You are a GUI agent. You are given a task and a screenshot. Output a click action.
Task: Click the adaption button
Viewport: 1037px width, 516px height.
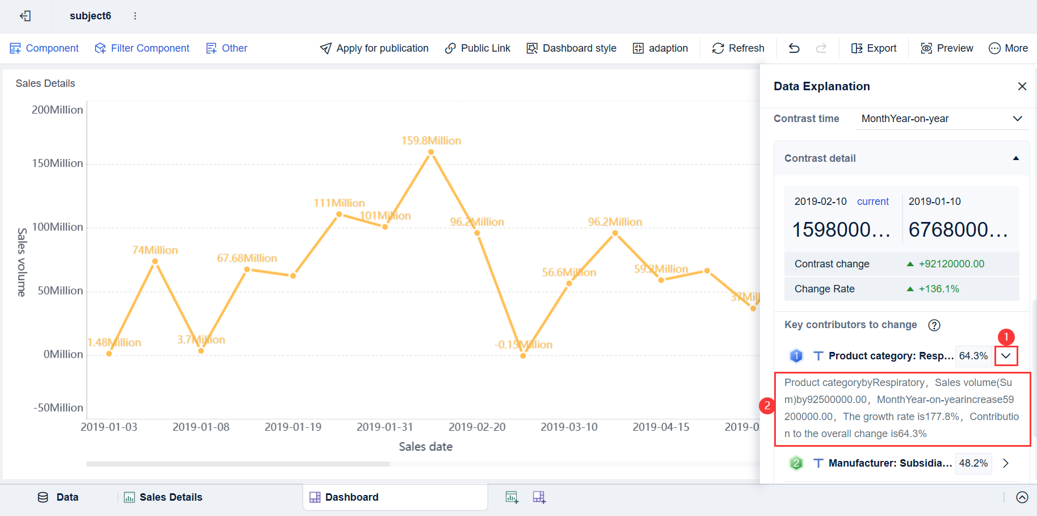(660, 48)
